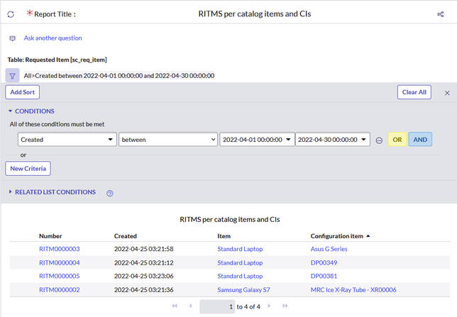Screen dimensions: 457x317
Task: Click created date 2022-04-25 03:21:12
Action: pos(143,263)
